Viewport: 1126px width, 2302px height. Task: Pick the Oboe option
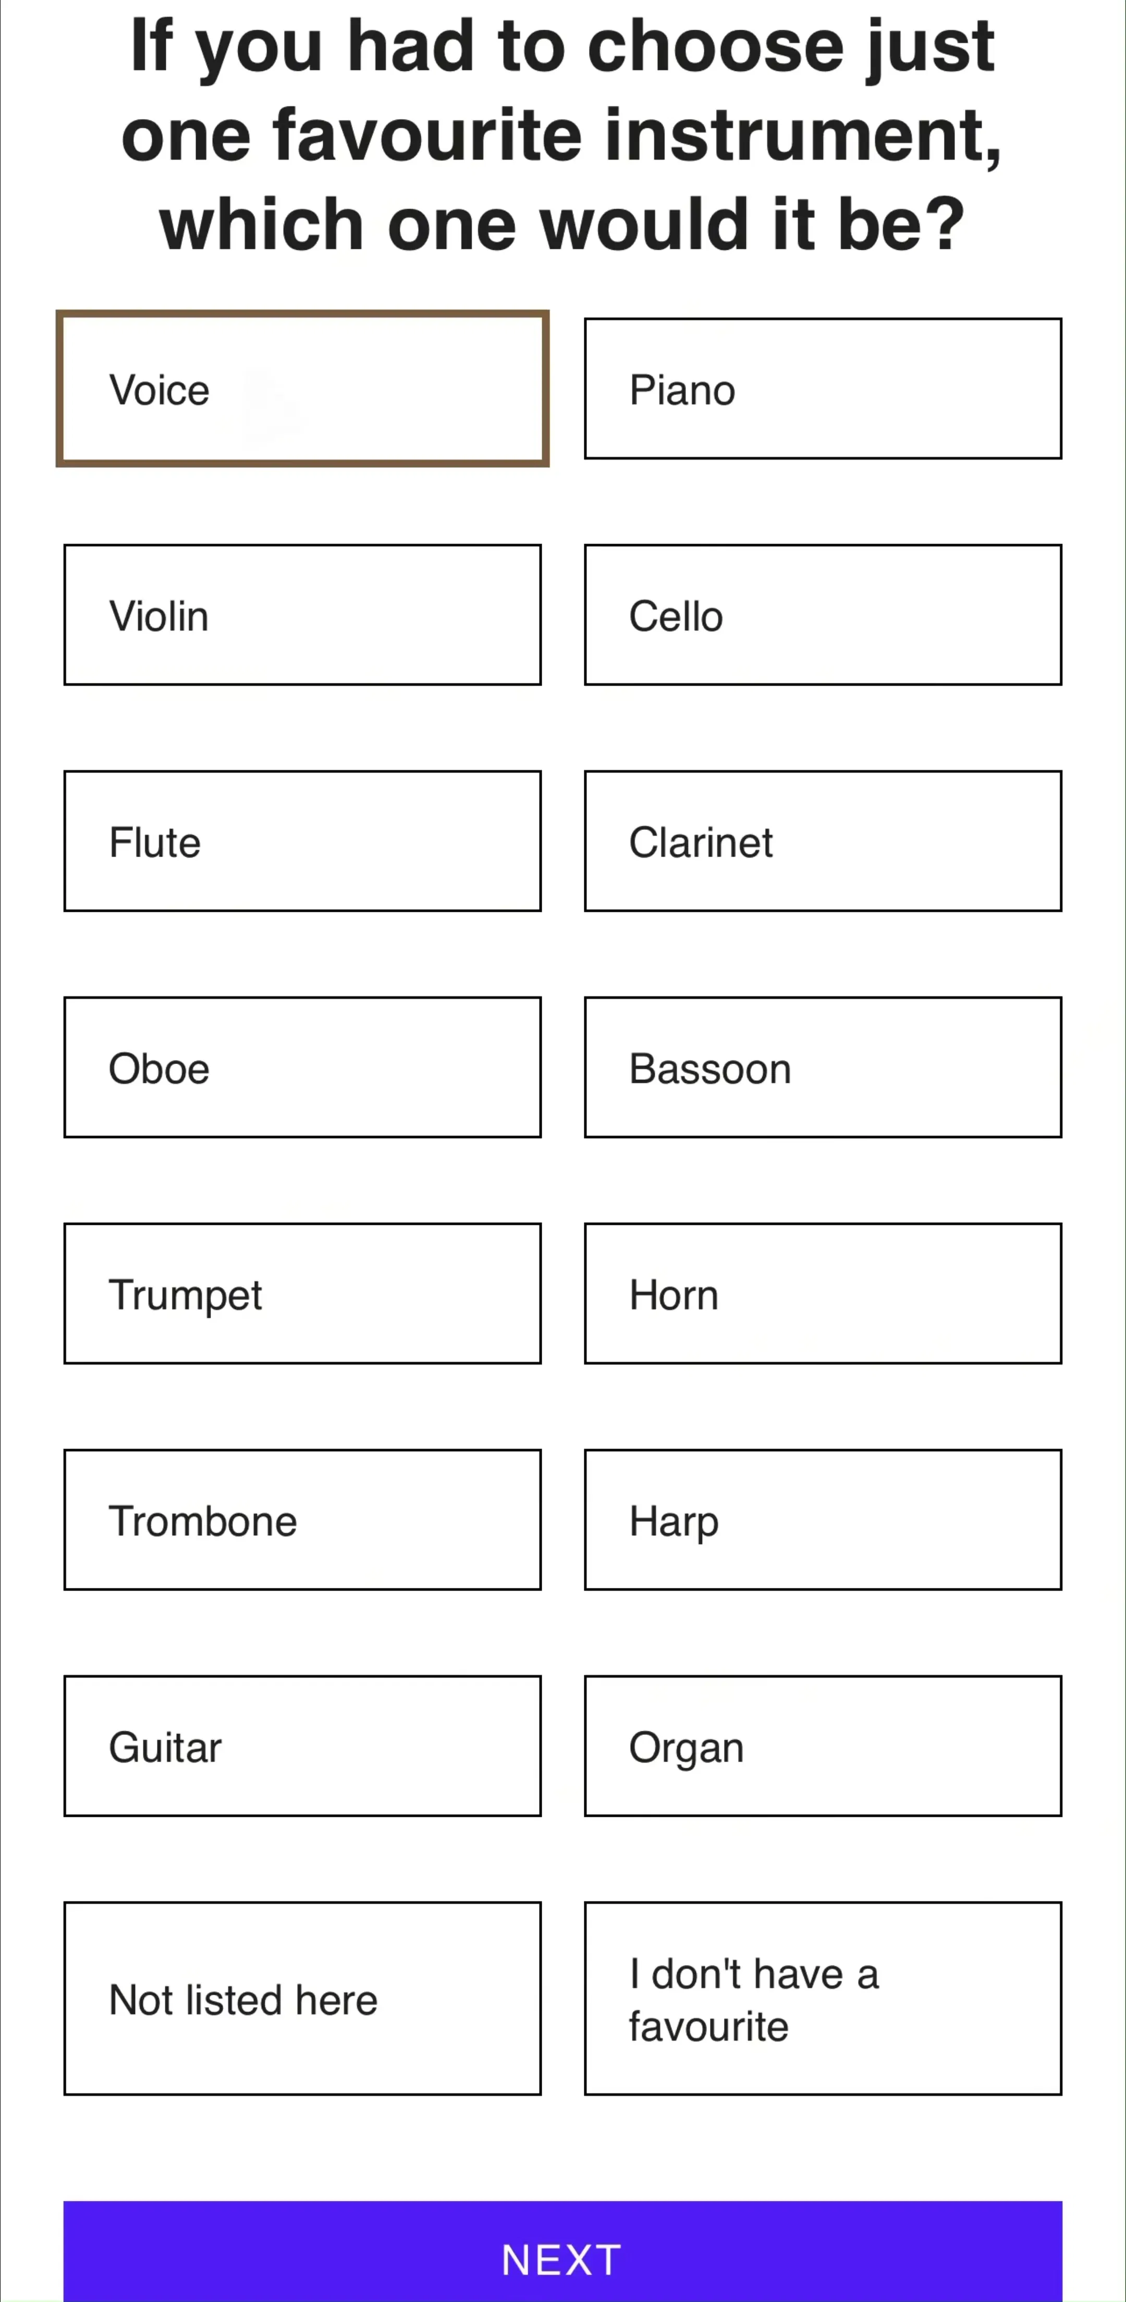(x=302, y=1067)
